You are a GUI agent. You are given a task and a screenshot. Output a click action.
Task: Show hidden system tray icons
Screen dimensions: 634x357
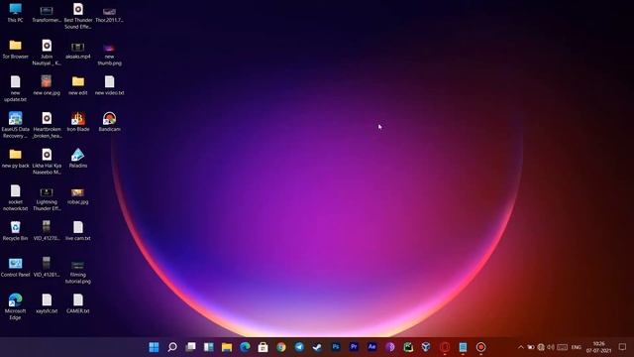coord(521,347)
